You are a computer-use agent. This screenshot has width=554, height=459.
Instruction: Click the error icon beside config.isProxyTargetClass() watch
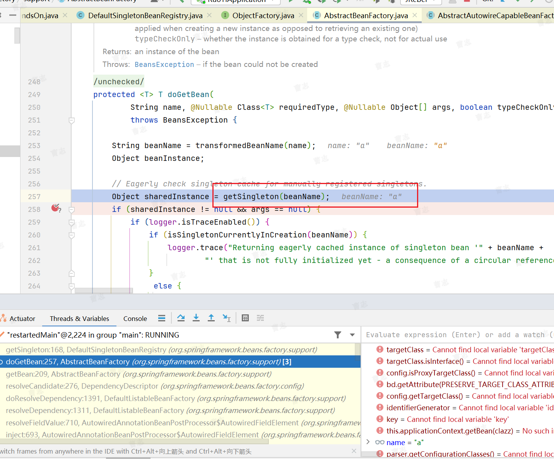click(x=380, y=372)
